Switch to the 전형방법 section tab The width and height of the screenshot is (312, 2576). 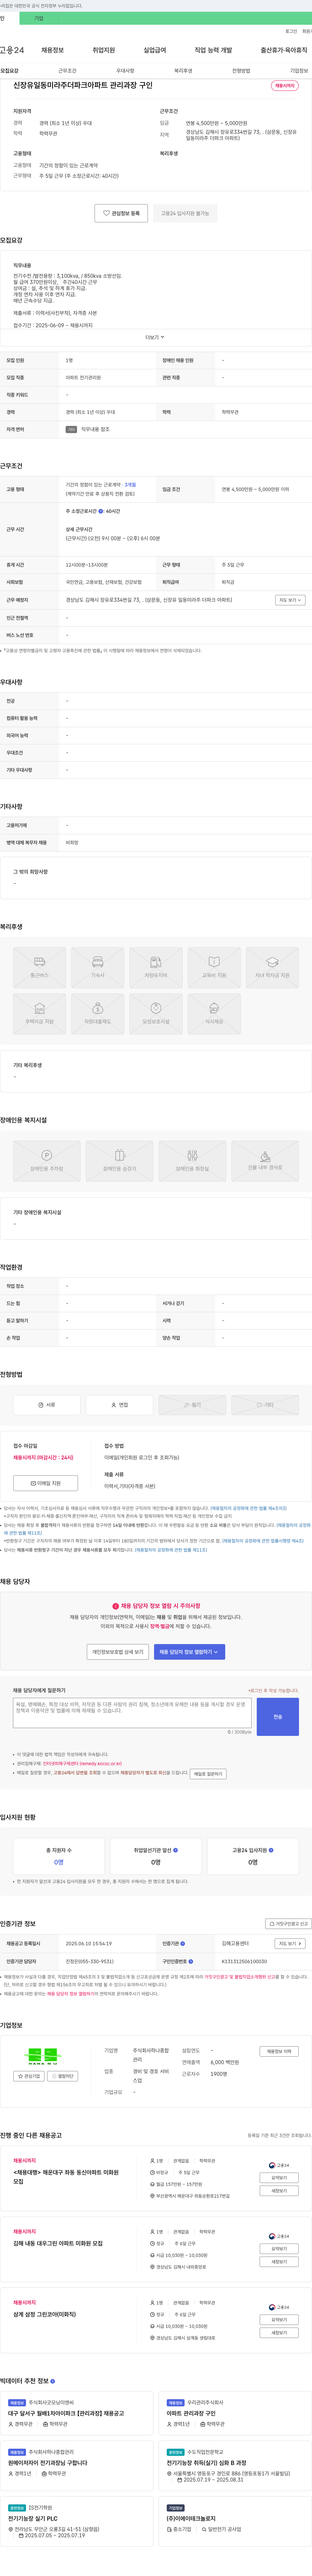click(x=241, y=71)
